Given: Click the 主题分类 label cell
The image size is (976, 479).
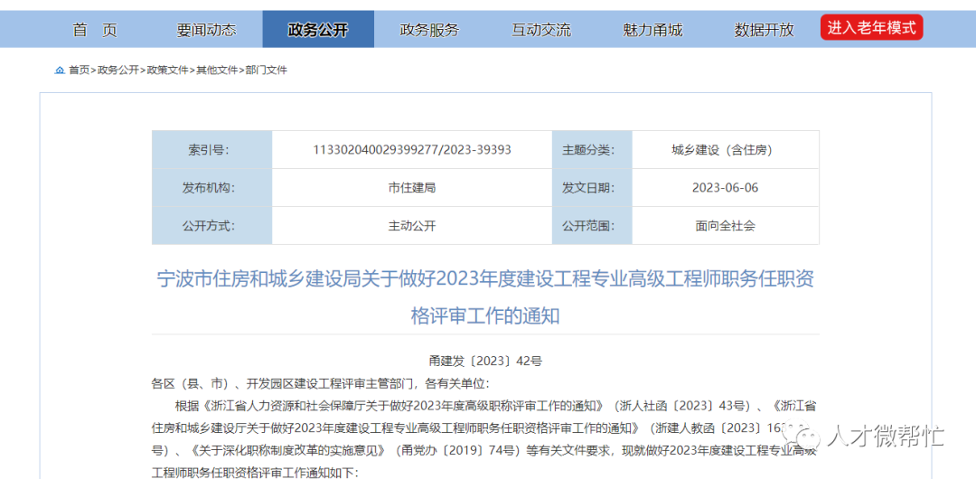Looking at the screenshot, I should click(x=592, y=149).
